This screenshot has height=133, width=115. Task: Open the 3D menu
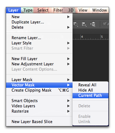(71, 10)
